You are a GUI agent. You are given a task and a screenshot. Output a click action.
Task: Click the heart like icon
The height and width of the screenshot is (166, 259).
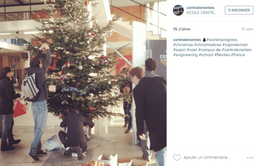177,157
